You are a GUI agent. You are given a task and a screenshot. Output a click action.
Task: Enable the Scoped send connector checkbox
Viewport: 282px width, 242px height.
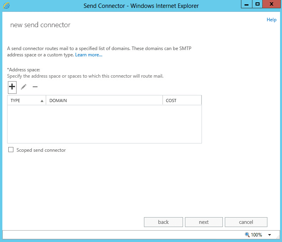(11, 150)
